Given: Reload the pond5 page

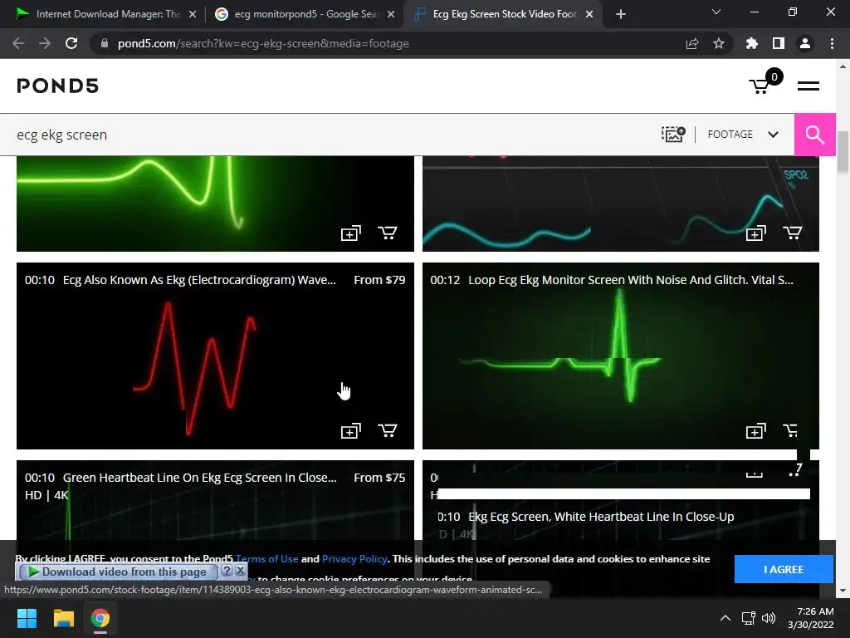Looking at the screenshot, I should [71, 43].
